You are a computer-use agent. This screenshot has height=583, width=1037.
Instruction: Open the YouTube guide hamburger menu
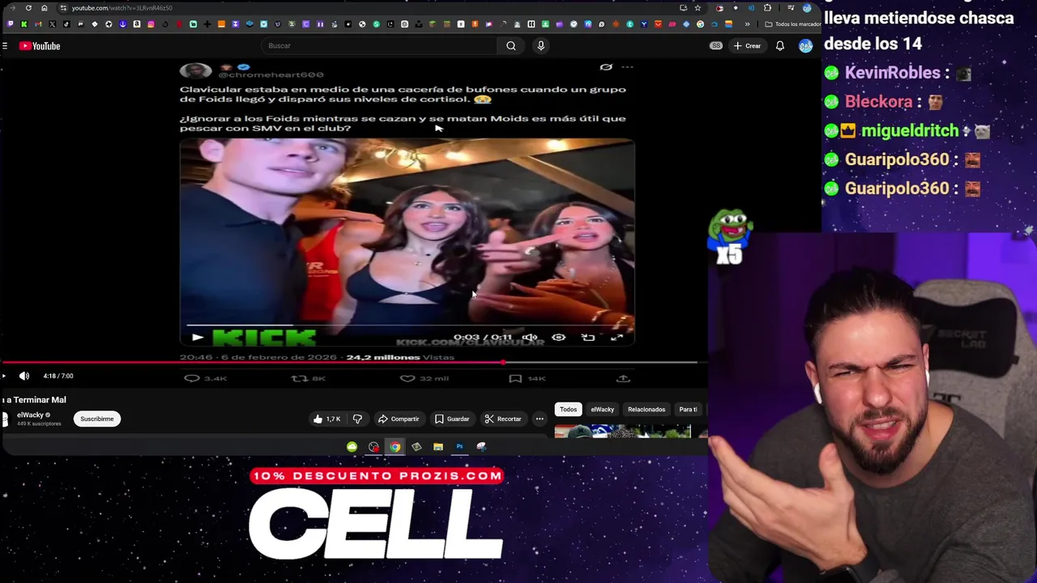(5, 46)
